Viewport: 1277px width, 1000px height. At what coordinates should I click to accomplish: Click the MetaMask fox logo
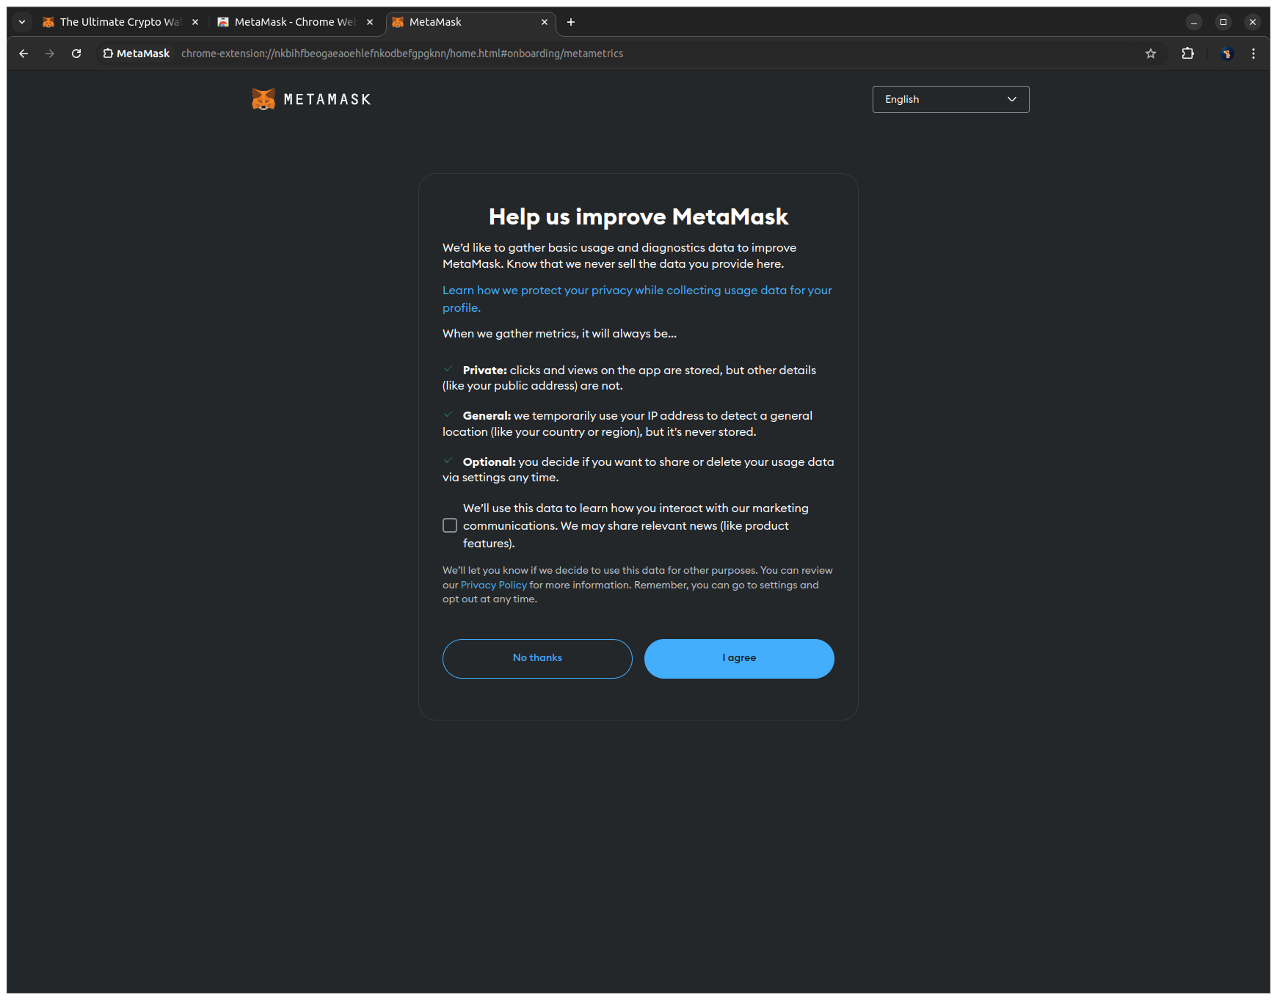(263, 99)
